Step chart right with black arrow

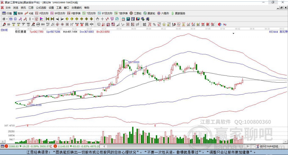pyautogui.click(x=62, y=19)
